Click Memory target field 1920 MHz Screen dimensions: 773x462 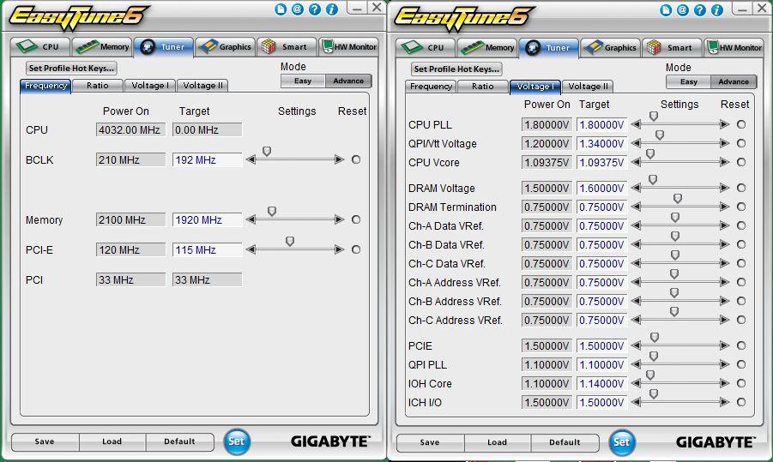tap(207, 220)
